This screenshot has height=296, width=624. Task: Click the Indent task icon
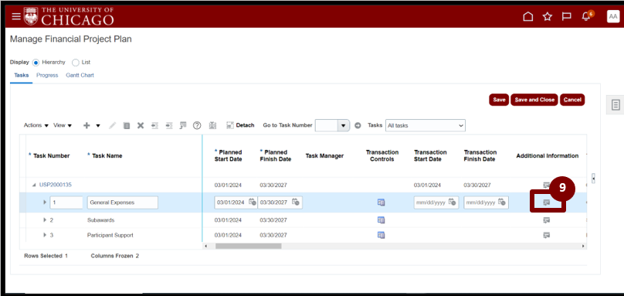(169, 125)
